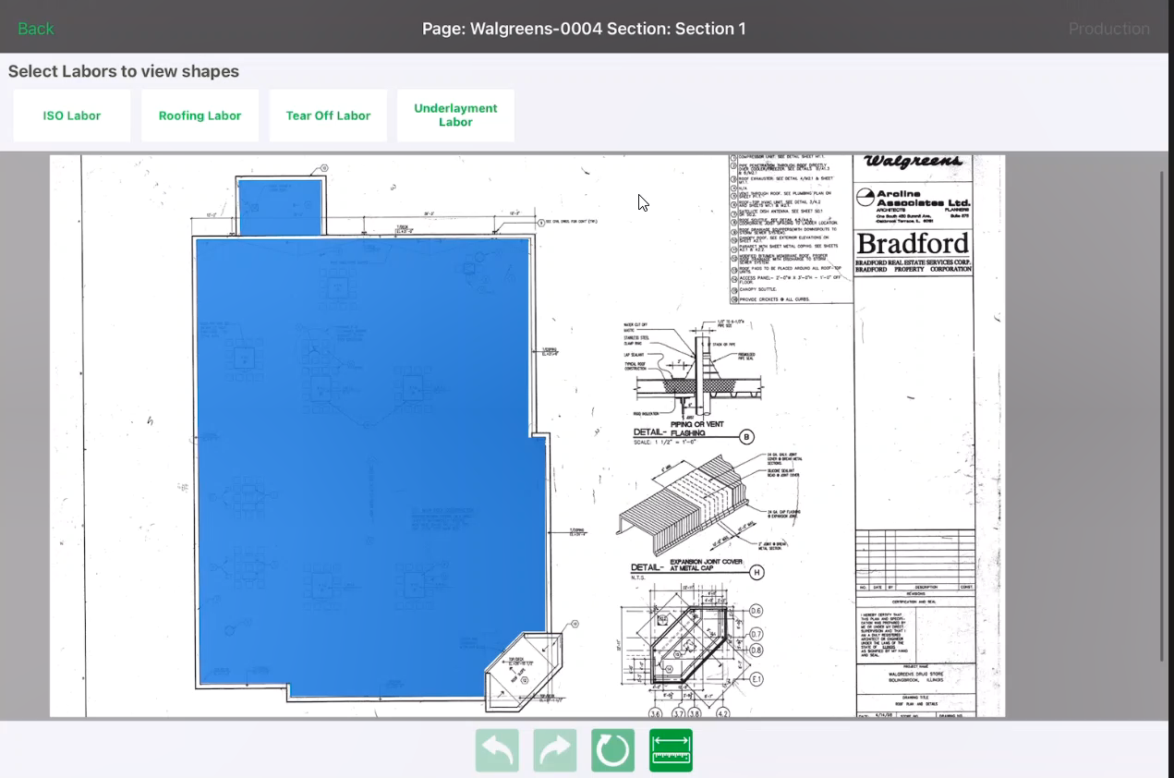Screen dimensions: 1174x778
Task: Select the Tear Off Labor tab
Action: 328,115
